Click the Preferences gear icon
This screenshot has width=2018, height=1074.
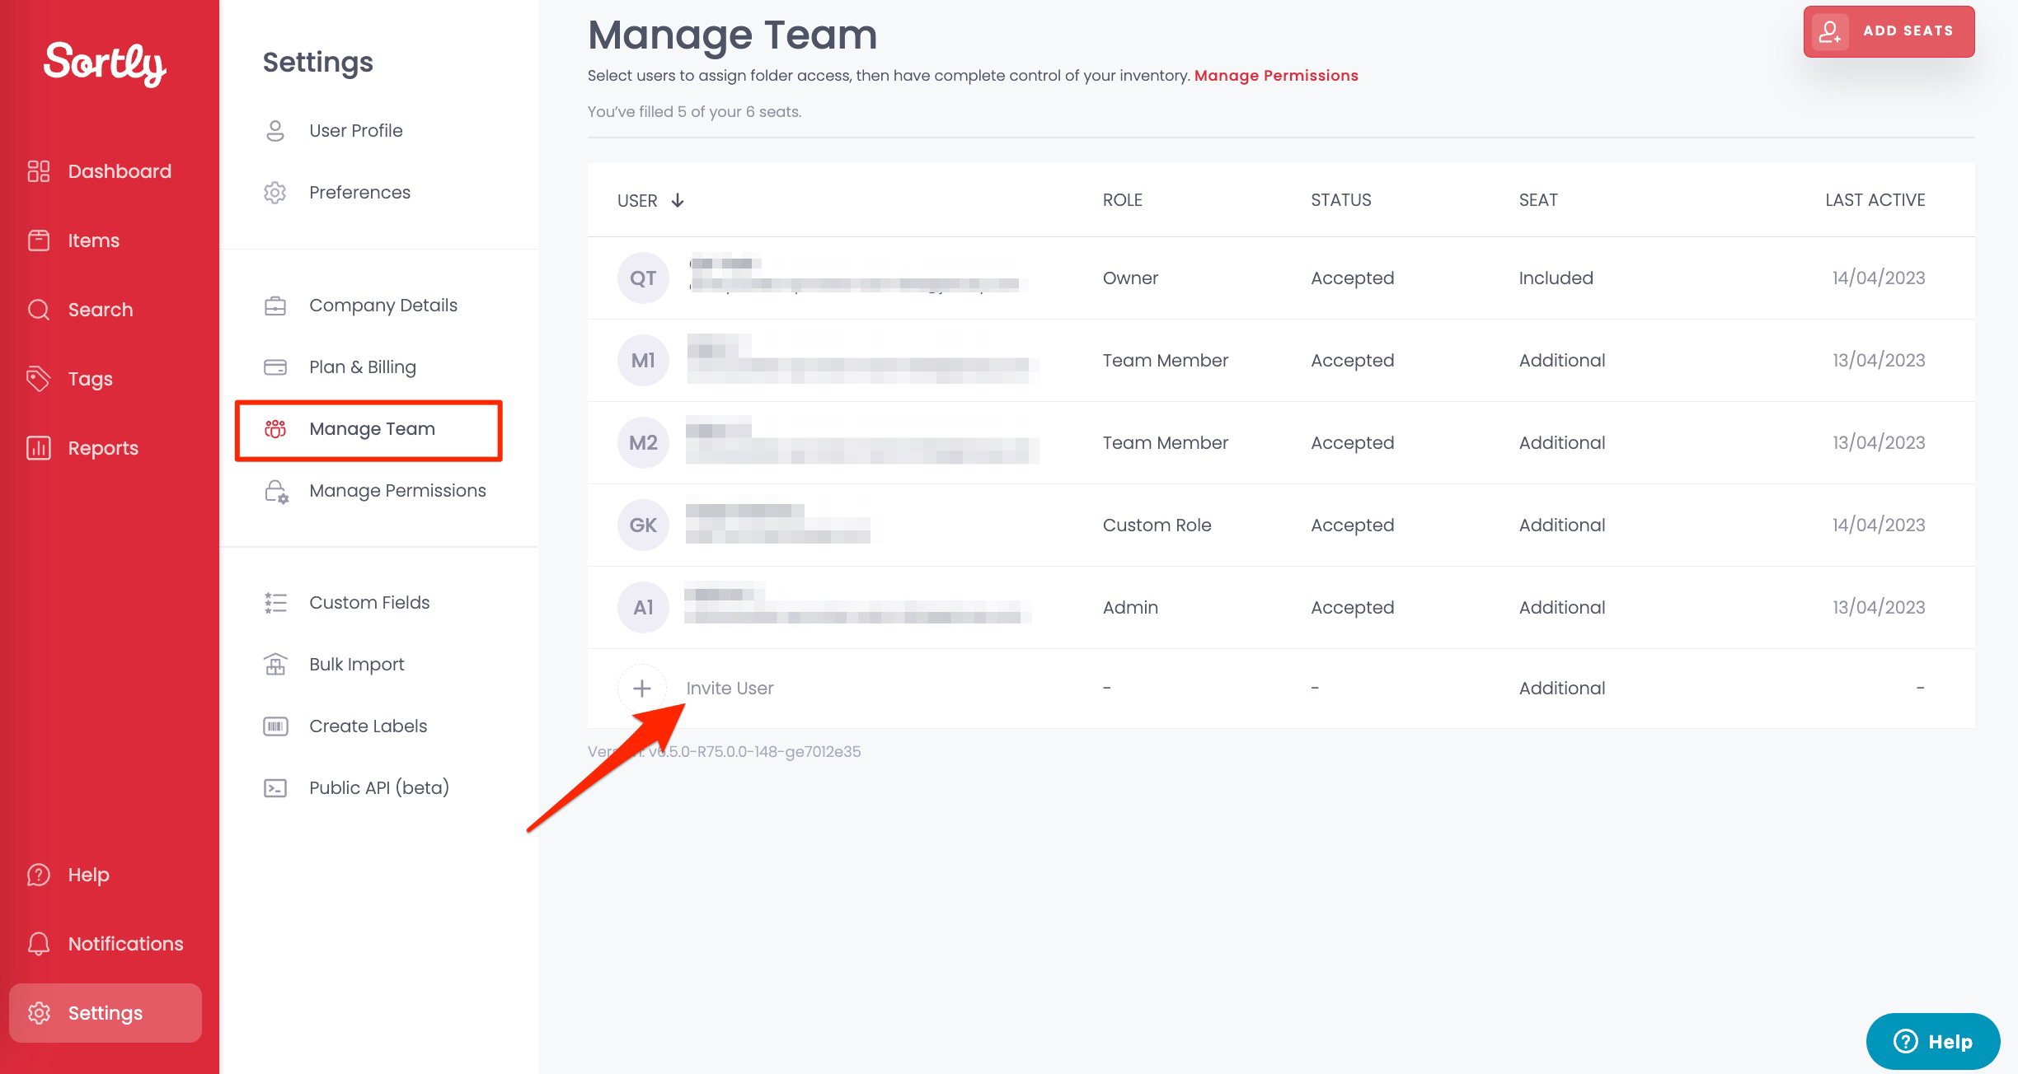click(x=275, y=193)
